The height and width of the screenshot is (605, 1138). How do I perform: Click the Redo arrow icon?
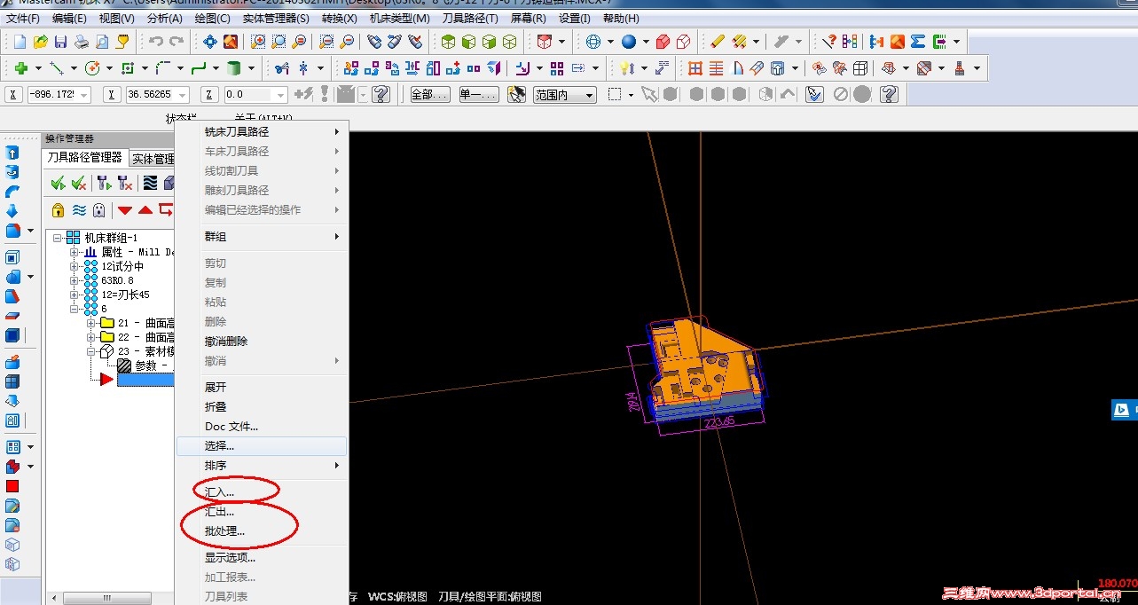(177, 41)
